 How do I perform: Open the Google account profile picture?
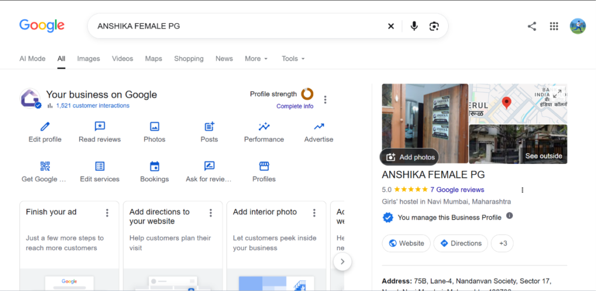(577, 26)
